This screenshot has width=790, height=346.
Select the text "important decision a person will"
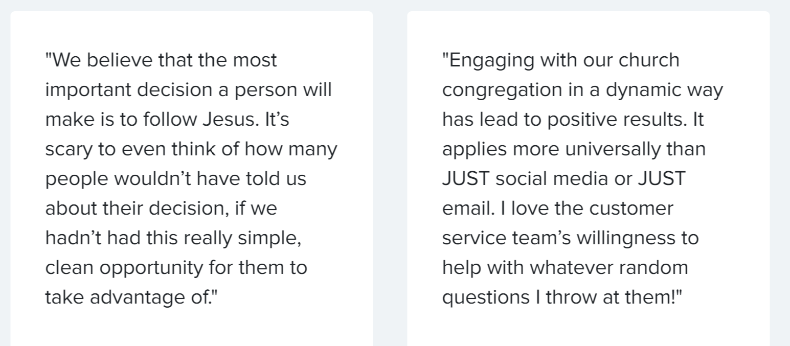tap(189, 90)
